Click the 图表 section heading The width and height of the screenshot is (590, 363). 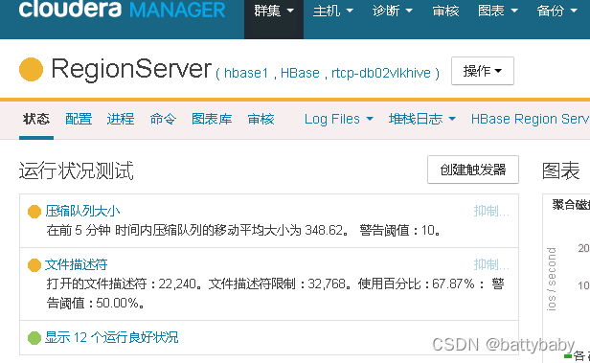560,170
